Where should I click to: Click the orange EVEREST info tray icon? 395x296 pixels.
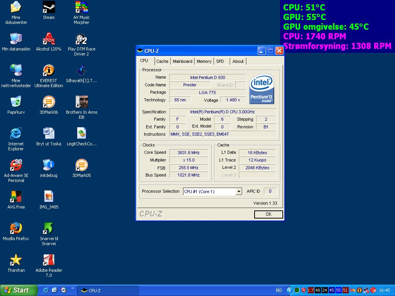[360, 290]
